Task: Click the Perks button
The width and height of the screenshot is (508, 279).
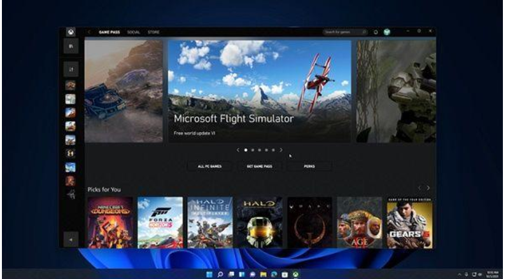Action: coord(309,167)
